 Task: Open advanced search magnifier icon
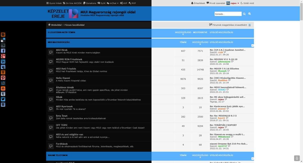point(249,14)
